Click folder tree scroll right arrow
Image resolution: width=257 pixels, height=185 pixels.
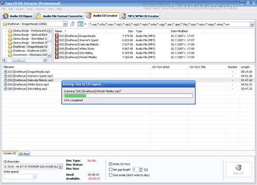coord(45,60)
